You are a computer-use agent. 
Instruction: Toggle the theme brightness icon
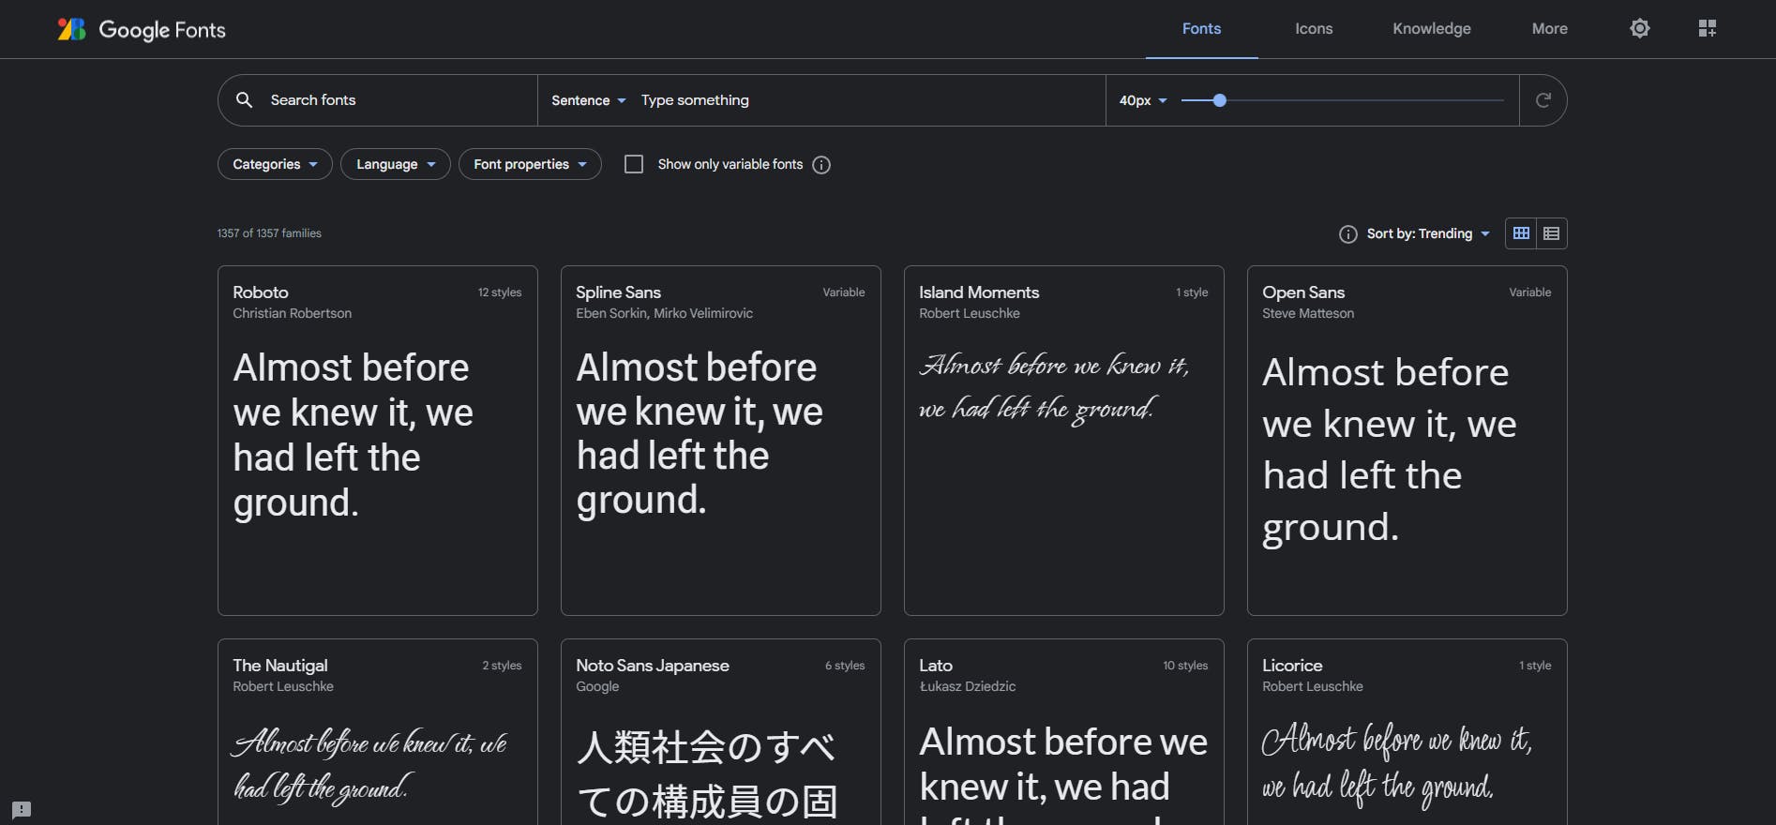(1639, 29)
